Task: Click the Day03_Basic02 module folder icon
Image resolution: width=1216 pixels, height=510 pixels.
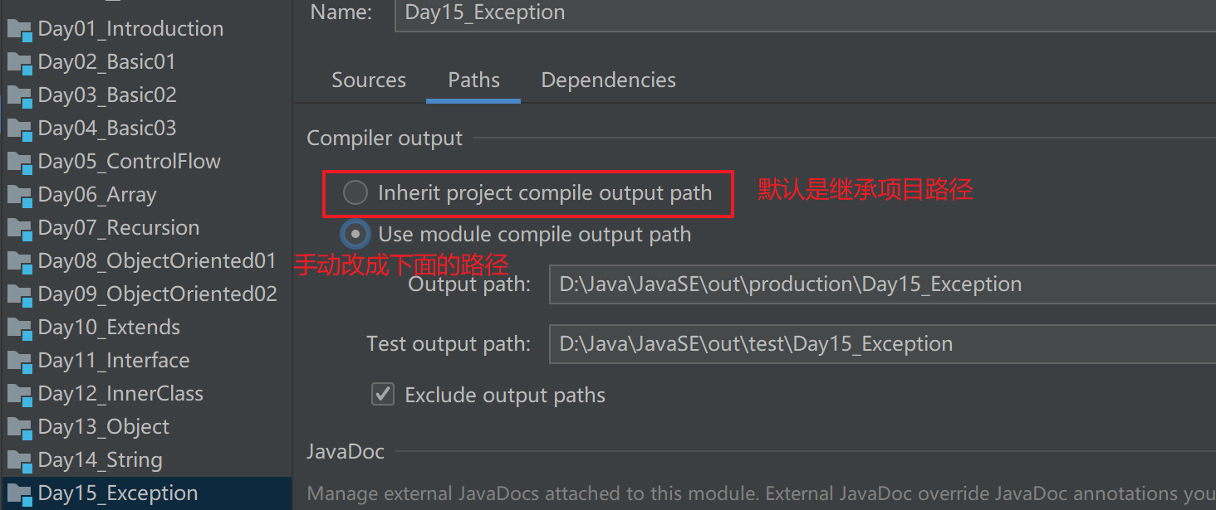Action: (x=19, y=96)
